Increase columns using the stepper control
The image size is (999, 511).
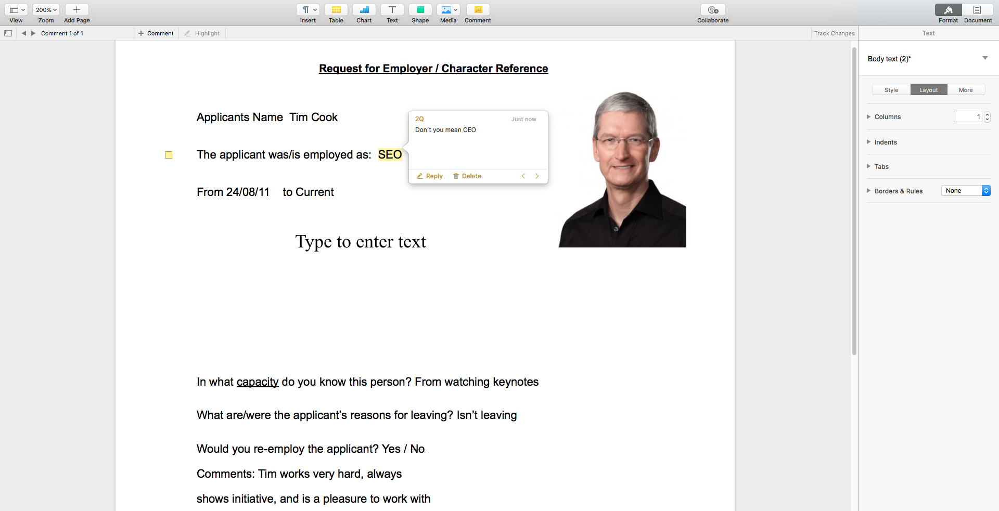[987, 114]
